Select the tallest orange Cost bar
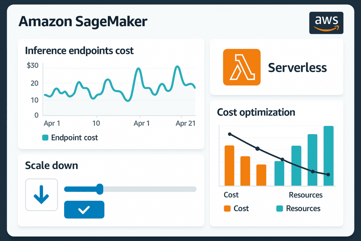 [x=229, y=165]
